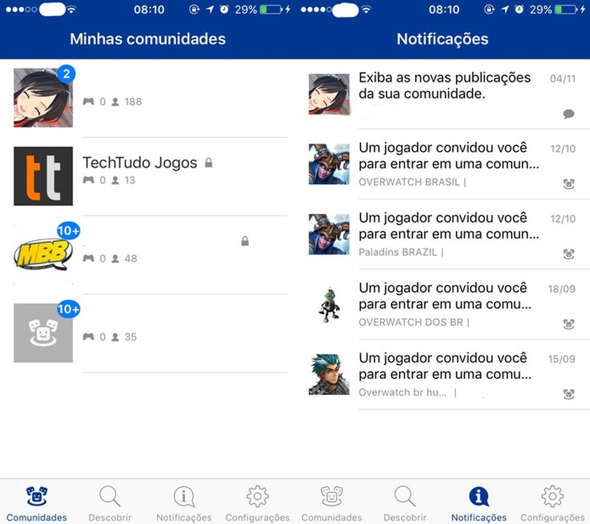Tap the Descobrir magnifier icon on left screen

[110, 496]
